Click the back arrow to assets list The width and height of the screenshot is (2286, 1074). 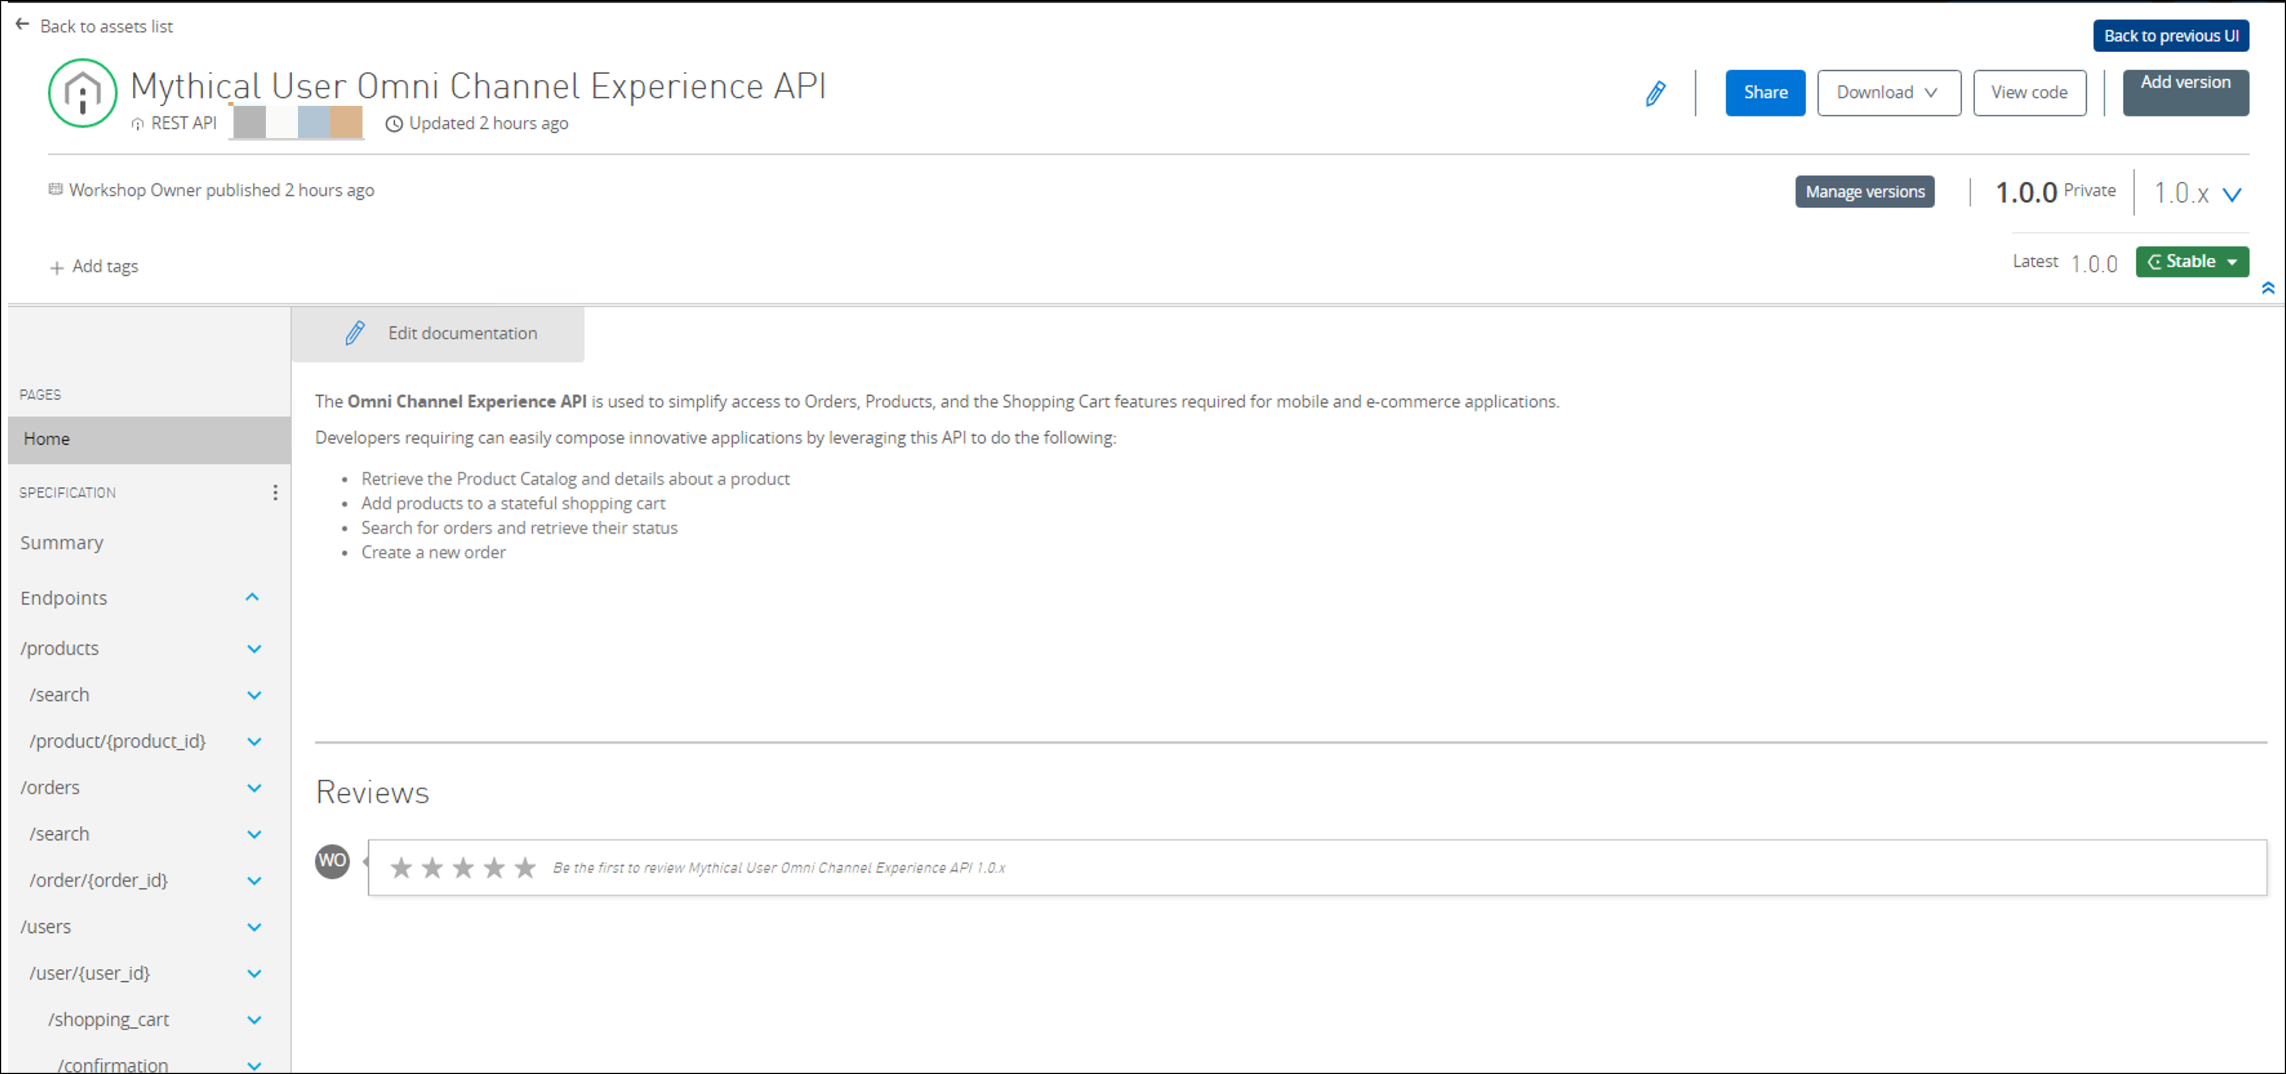coord(23,25)
